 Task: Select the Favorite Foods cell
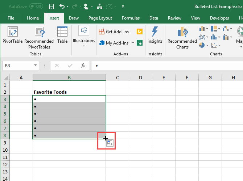[x=69, y=92]
